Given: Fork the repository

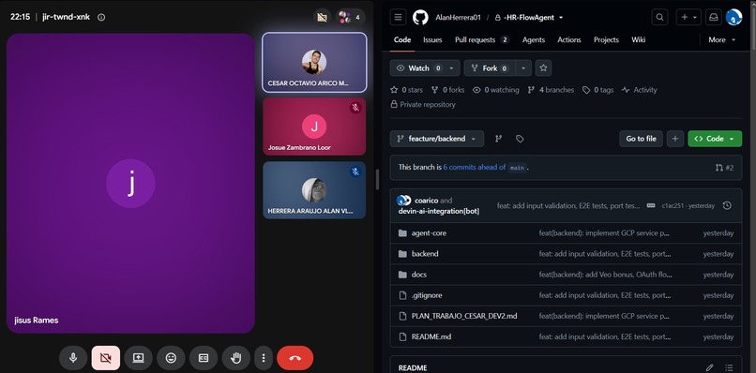Looking at the screenshot, I should [490, 68].
